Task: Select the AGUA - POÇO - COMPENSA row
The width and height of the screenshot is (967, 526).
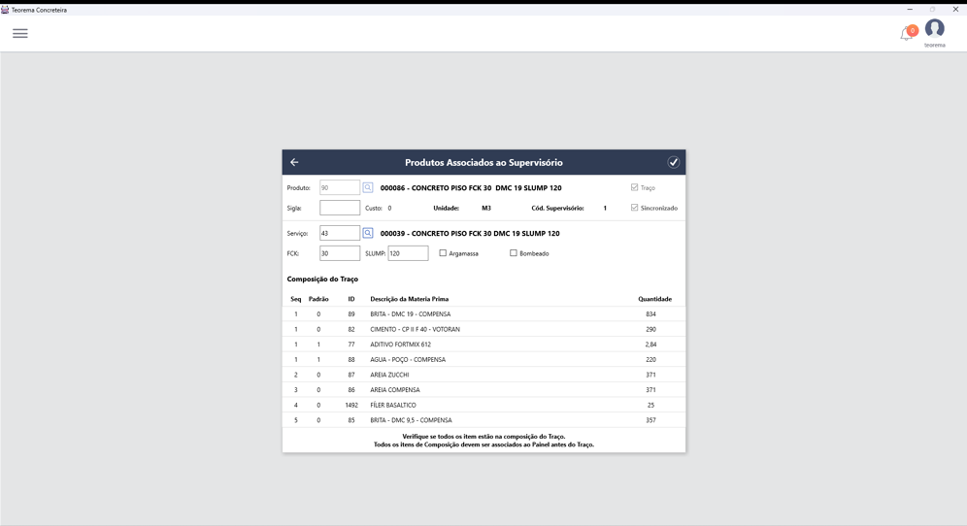Action: click(x=483, y=359)
